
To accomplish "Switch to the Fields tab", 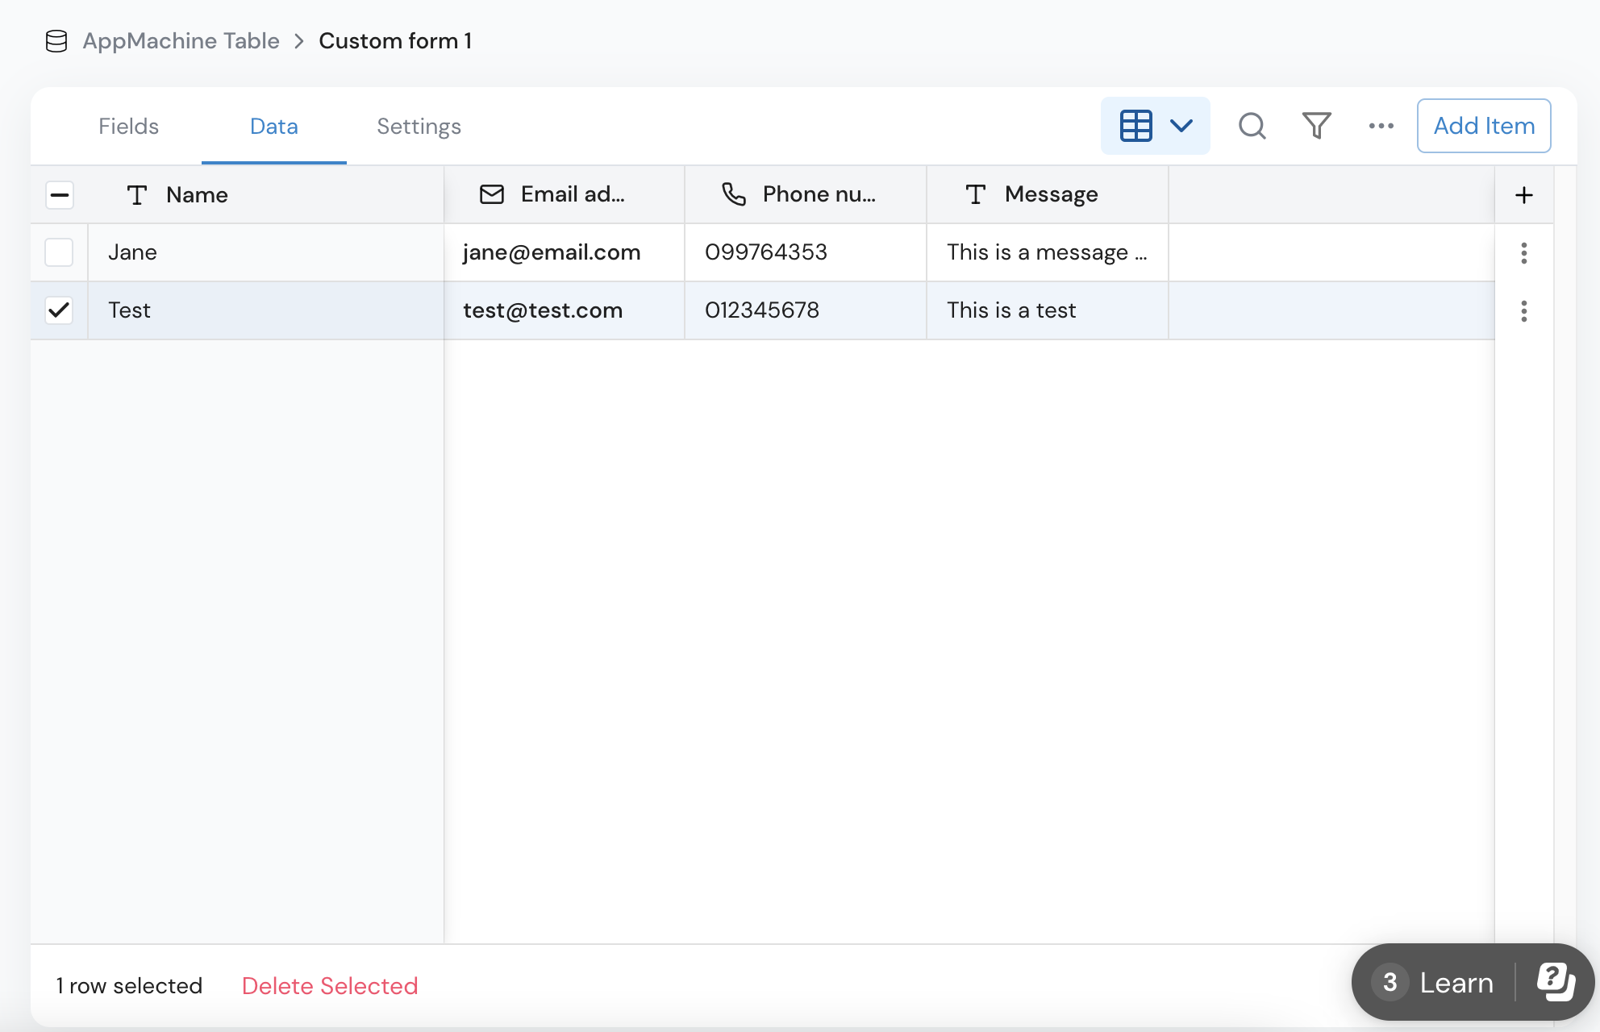I will click(x=128, y=127).
